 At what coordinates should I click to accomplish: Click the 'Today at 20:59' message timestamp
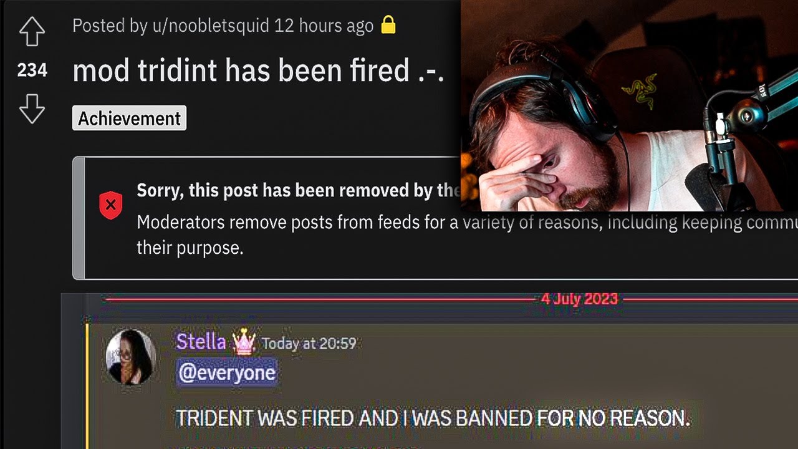[x=309, y=344]
